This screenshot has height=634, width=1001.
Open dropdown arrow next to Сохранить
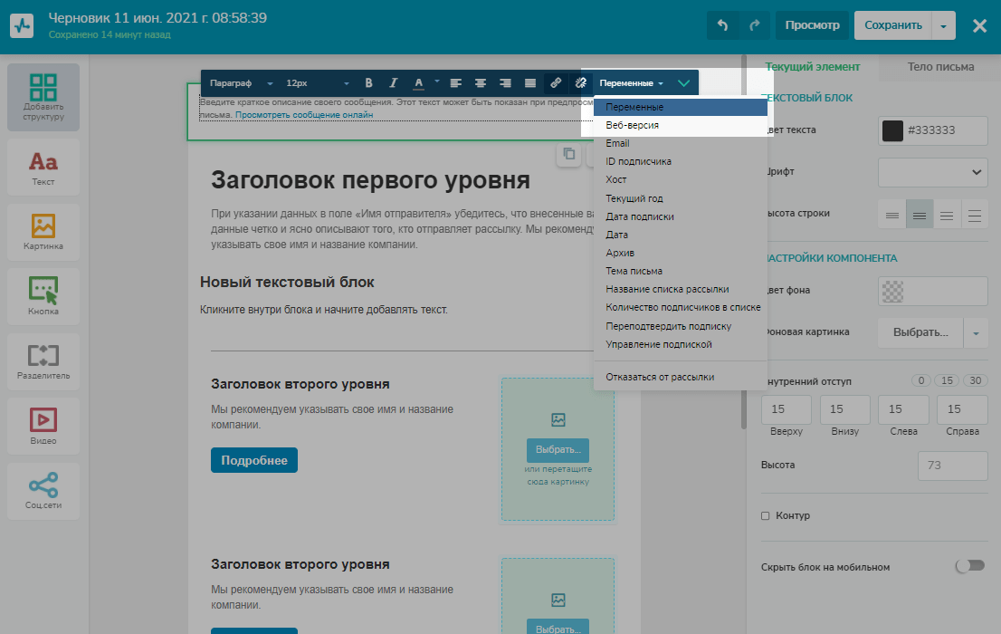pyautogui.click(x=944, y=25)
